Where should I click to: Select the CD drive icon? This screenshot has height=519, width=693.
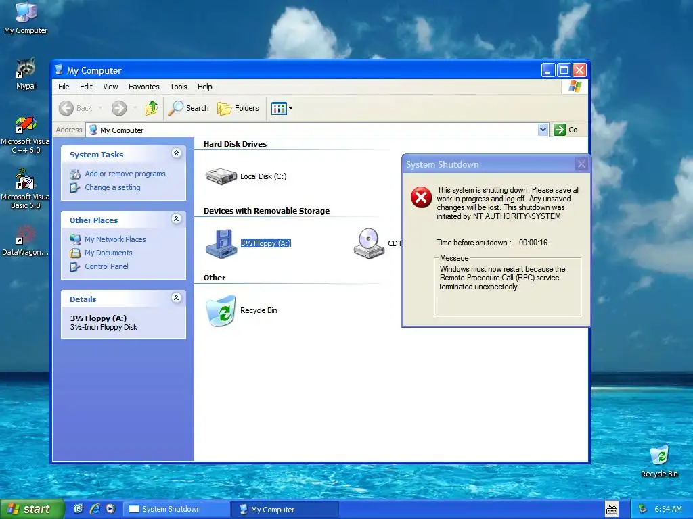tap(370, 243)
